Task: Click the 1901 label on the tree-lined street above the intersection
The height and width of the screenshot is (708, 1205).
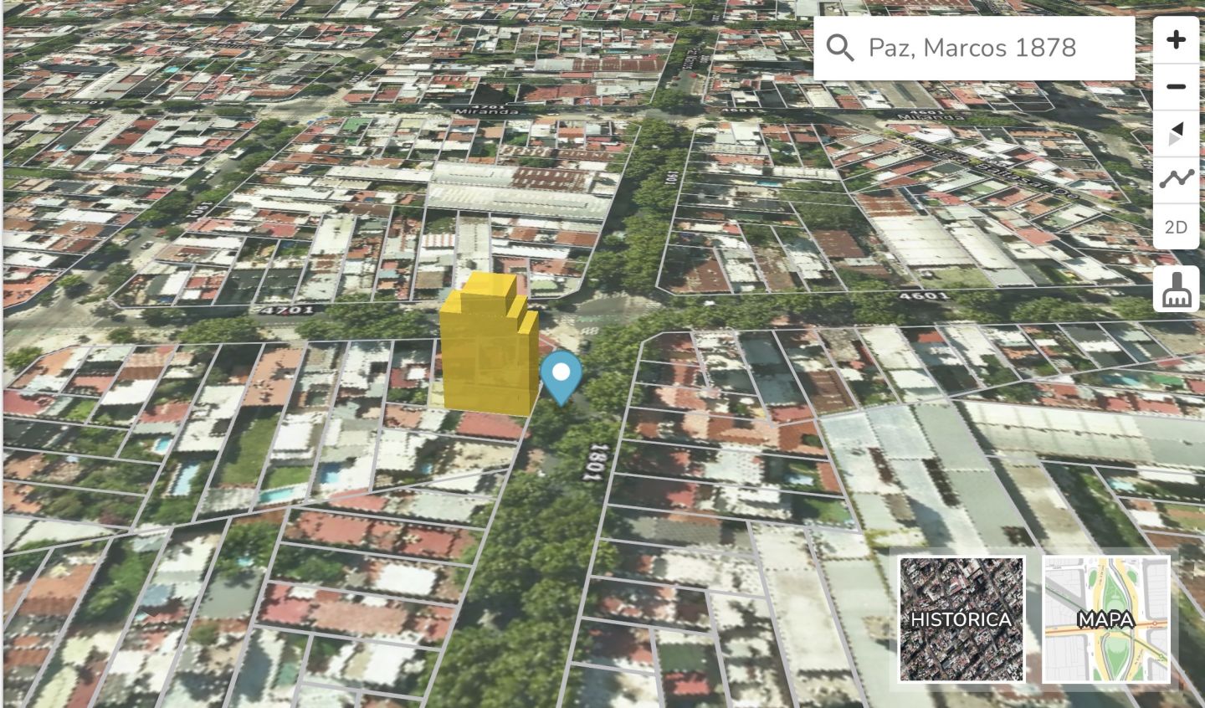Action: pyautogui.click(x=670, y=179)
